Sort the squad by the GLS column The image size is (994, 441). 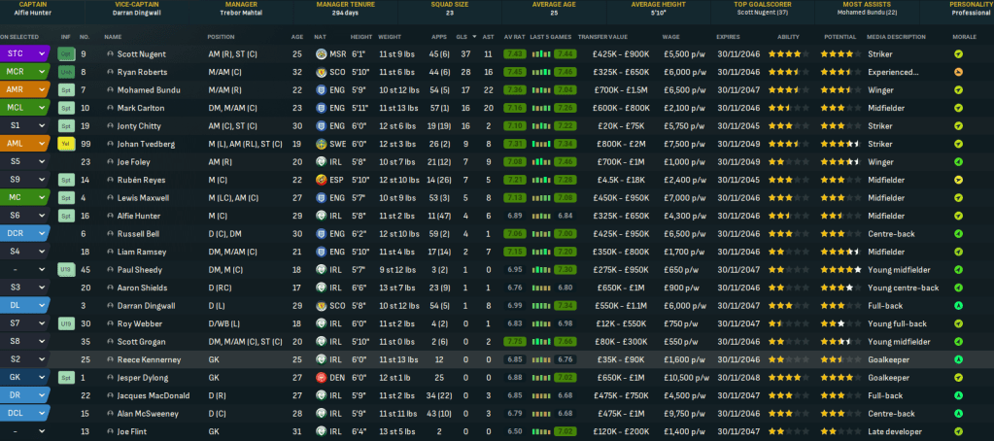pos(462,37)
